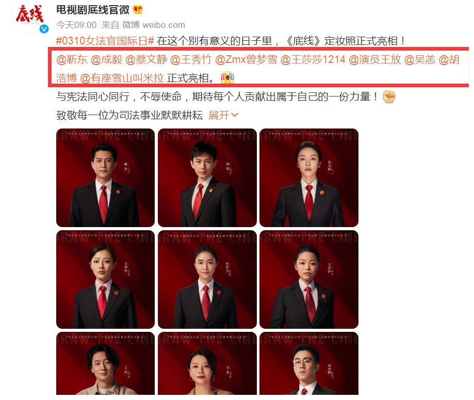The image size is (474, 400).
Task: Open the 电视剧底线官微 account name
Action: tap(93, 10)
